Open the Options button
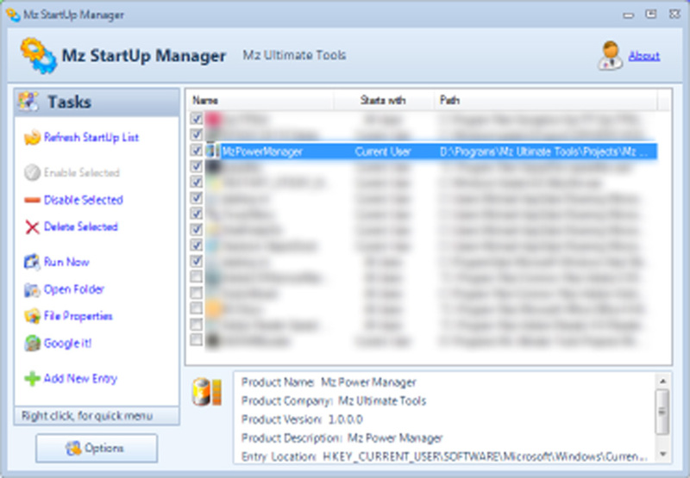Image resolution: width=690 pixels, height=478 pixels. pyautogui.click(x=97, y=448)
